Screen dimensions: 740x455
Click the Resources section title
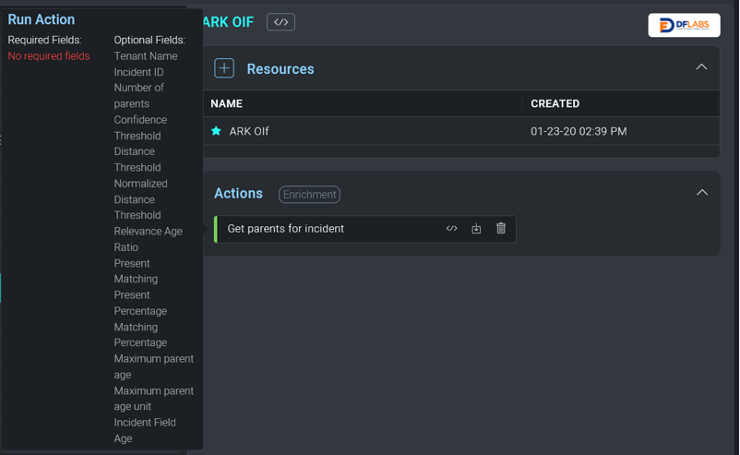[280, 69]
